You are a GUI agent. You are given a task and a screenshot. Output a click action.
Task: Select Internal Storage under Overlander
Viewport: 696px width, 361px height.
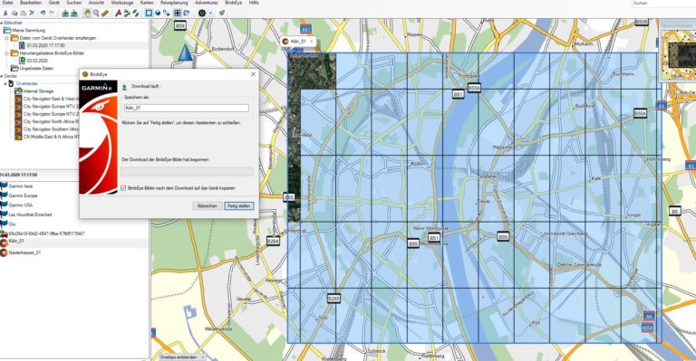pos(38,91)
